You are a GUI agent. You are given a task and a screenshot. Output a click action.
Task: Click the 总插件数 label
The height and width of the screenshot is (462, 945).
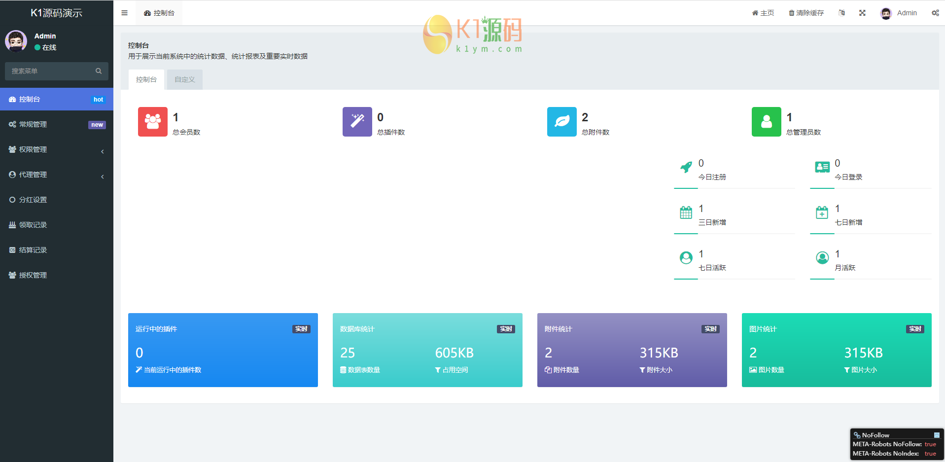pyautogui.click(x=391, y=132)
